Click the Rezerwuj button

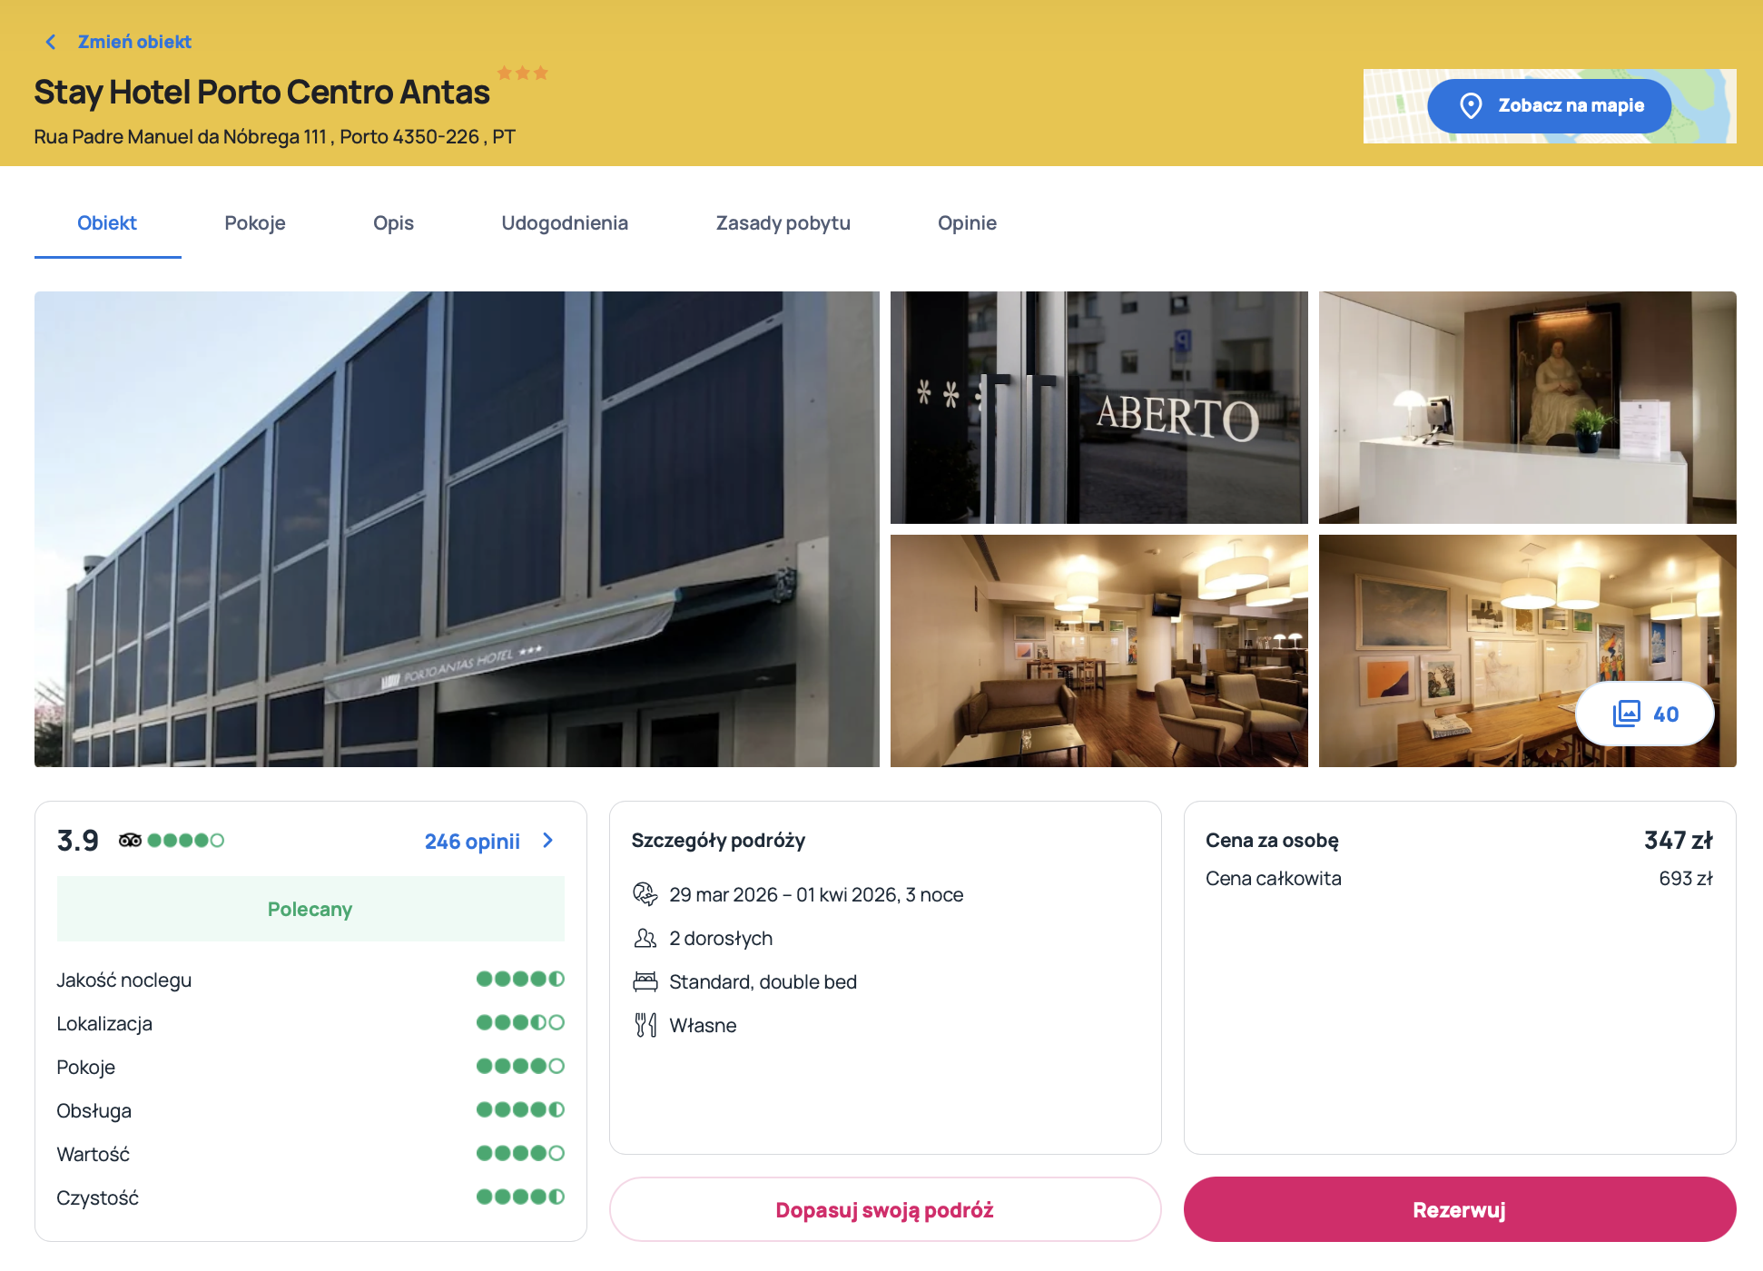pyautogui.click(x=1460, y=1210)
